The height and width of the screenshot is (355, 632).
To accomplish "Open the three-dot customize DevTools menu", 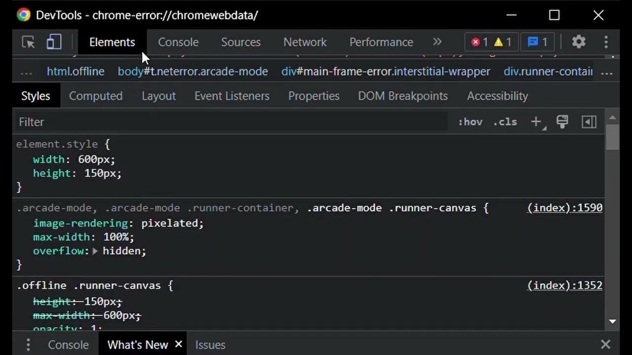I will coord(606,42).
